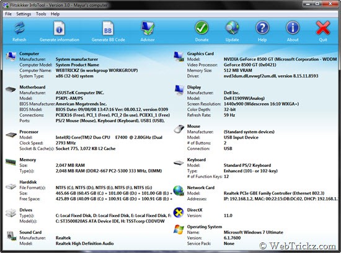Open the Tools menu
The width and height of the screenshot is (341, 253).
point(41,14)
